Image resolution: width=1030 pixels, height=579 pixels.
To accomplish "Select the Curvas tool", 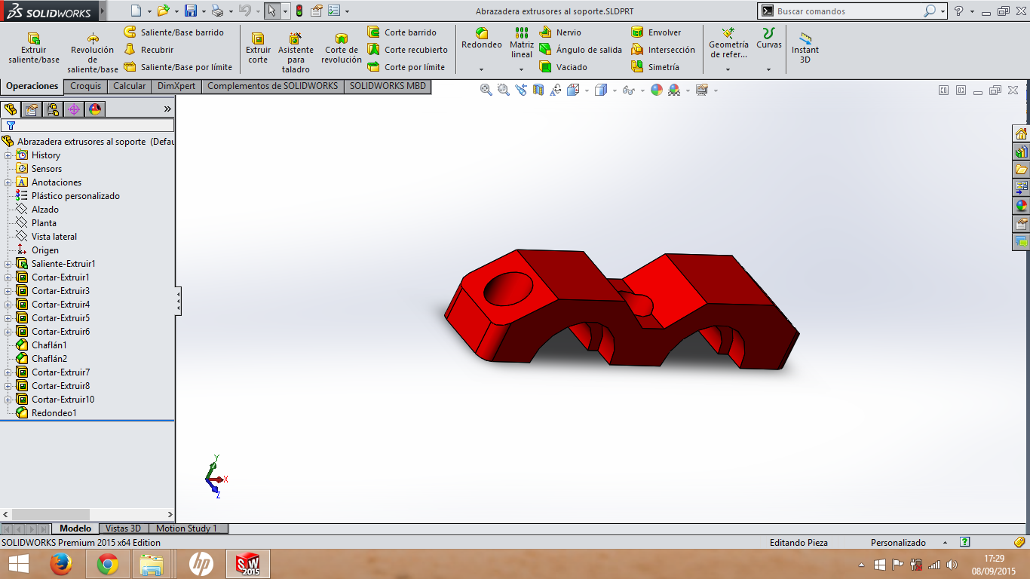I will click(769, 39).
